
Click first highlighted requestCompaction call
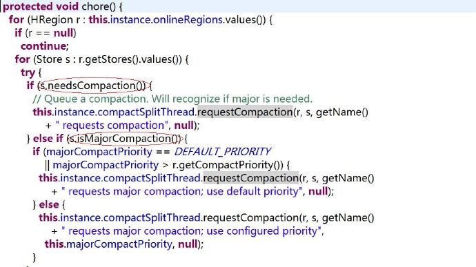[x=245, y=112]
